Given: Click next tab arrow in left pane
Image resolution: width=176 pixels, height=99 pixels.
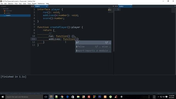Looking at the screenshot, I should [33, 6].
